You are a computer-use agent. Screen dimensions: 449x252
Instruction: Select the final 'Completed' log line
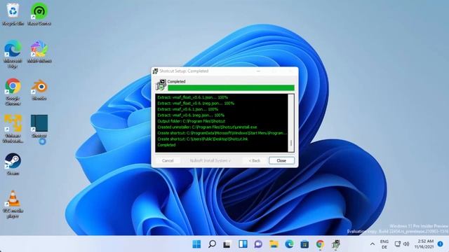tap(166, 145)
